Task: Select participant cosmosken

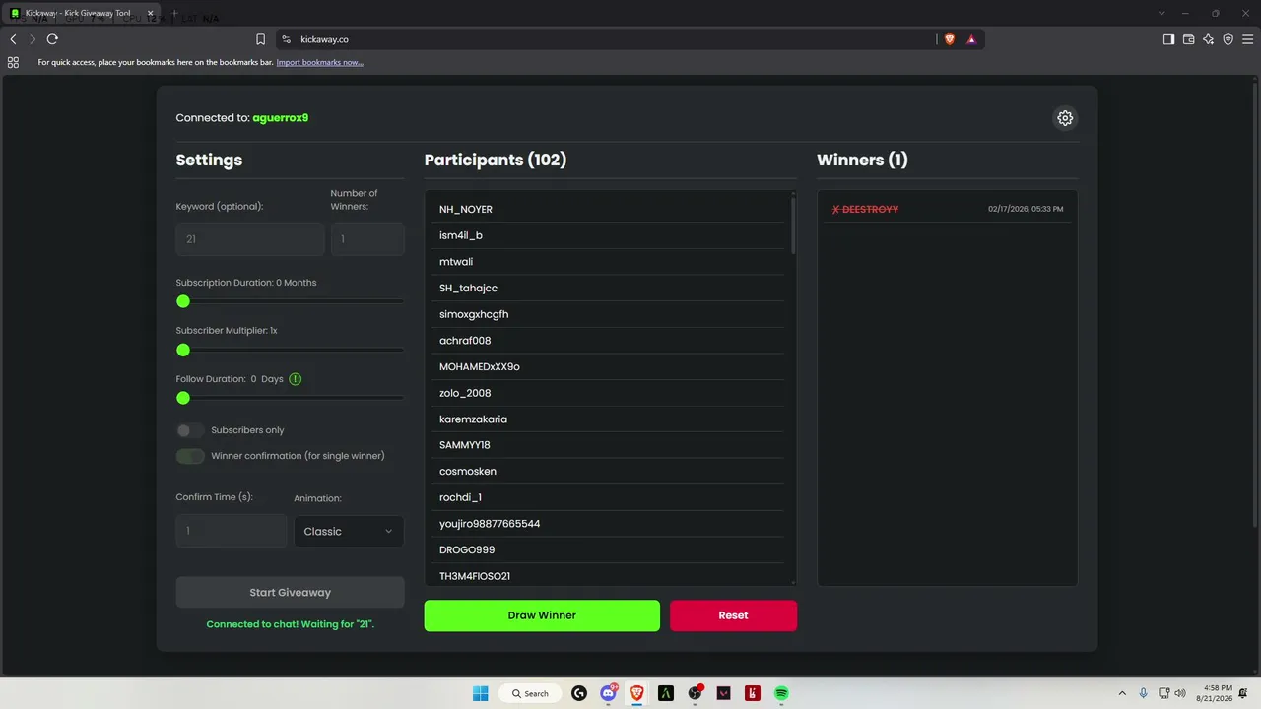Action: 608,472
